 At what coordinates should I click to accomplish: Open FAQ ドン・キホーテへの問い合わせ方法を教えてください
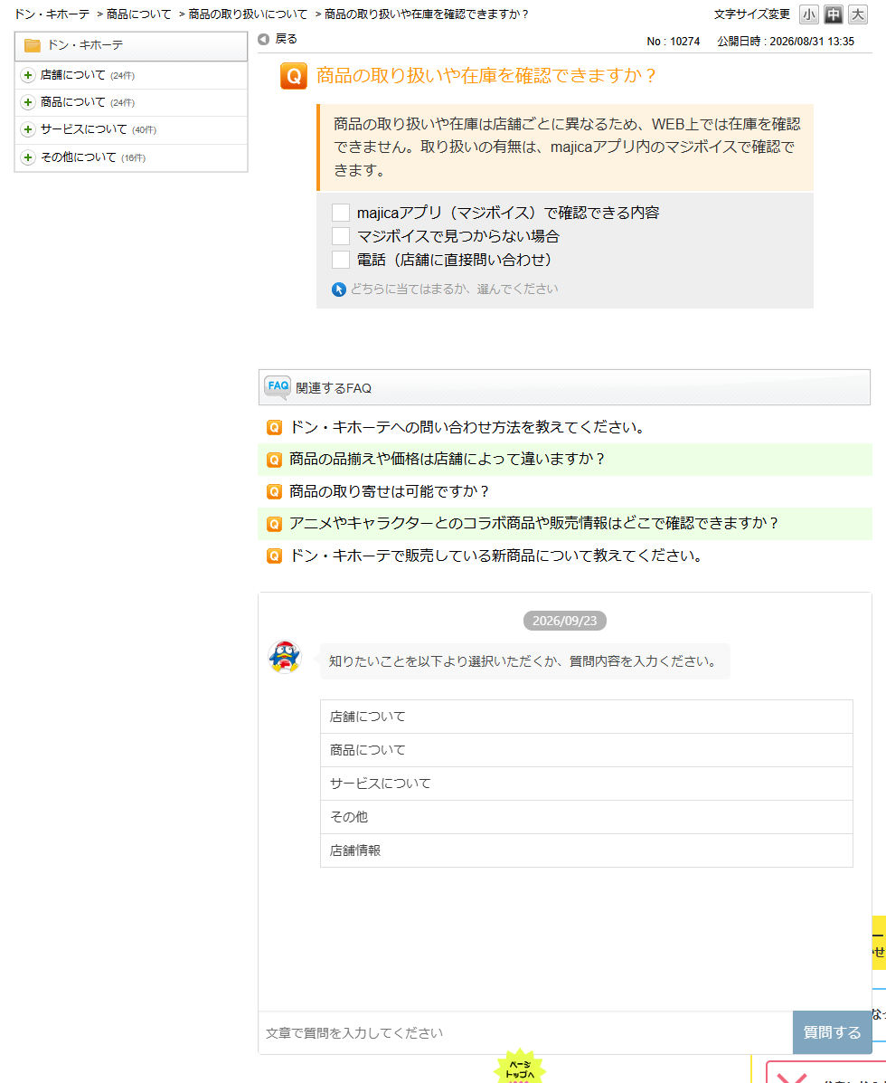tap(467, 428)
